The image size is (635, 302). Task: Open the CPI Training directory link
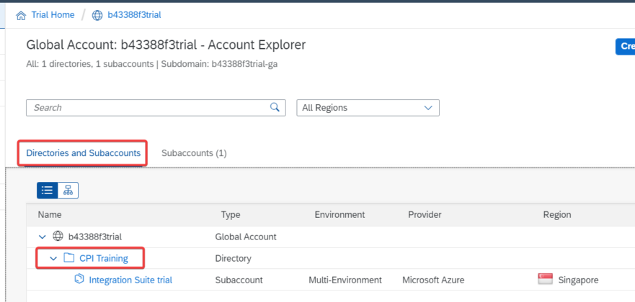pyautogui.click(x=104, y=258)
